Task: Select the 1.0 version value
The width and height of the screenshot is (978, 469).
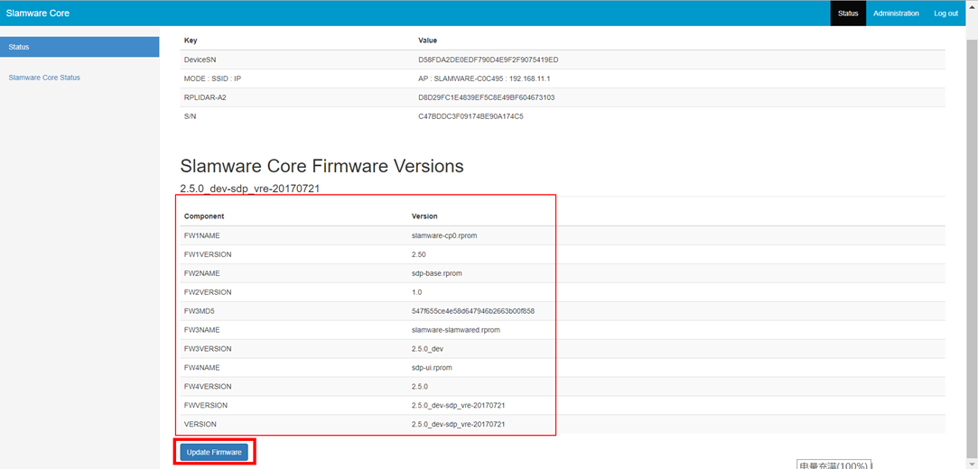Action: coord(416,291)
